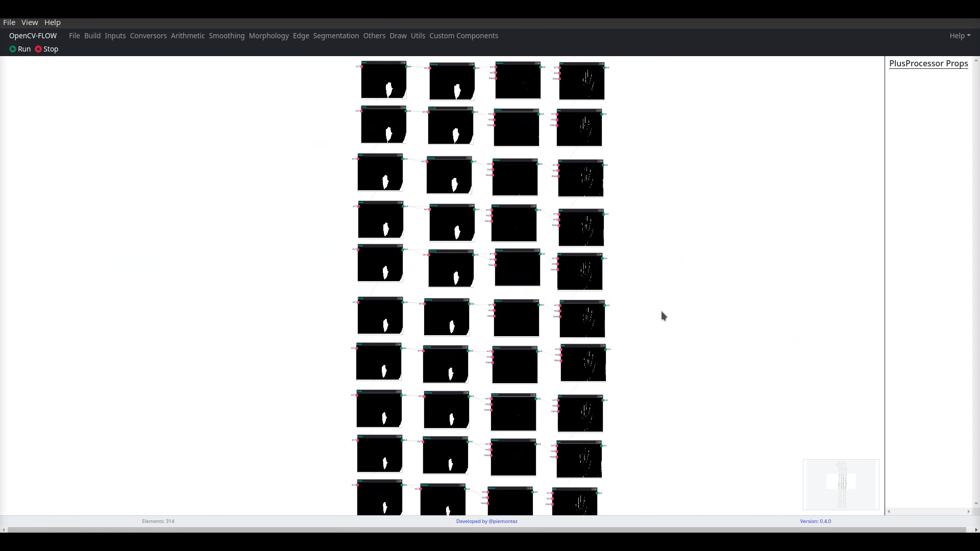The width and height of the screenshot is (980, 551).
Task: Open the View menu in the top bar
Action: pos(30,22)
